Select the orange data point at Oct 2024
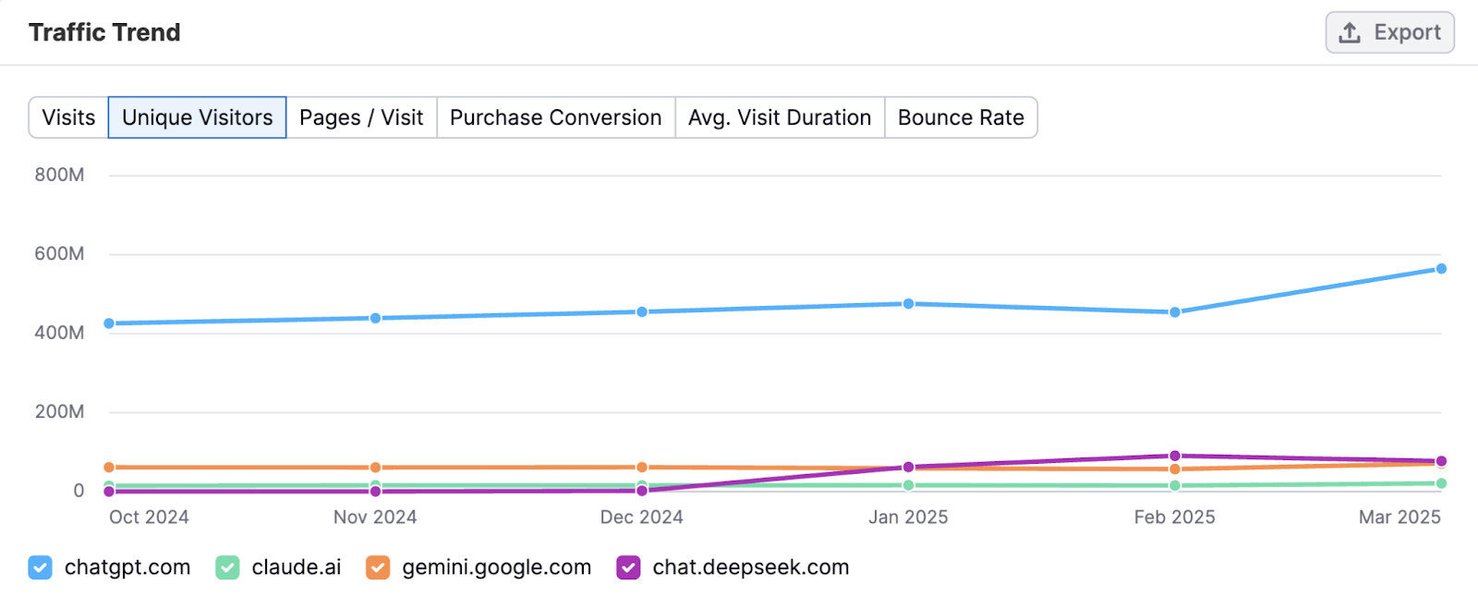Image resolution: width=1478 pixels, height=609 pixels. [108, 466]
